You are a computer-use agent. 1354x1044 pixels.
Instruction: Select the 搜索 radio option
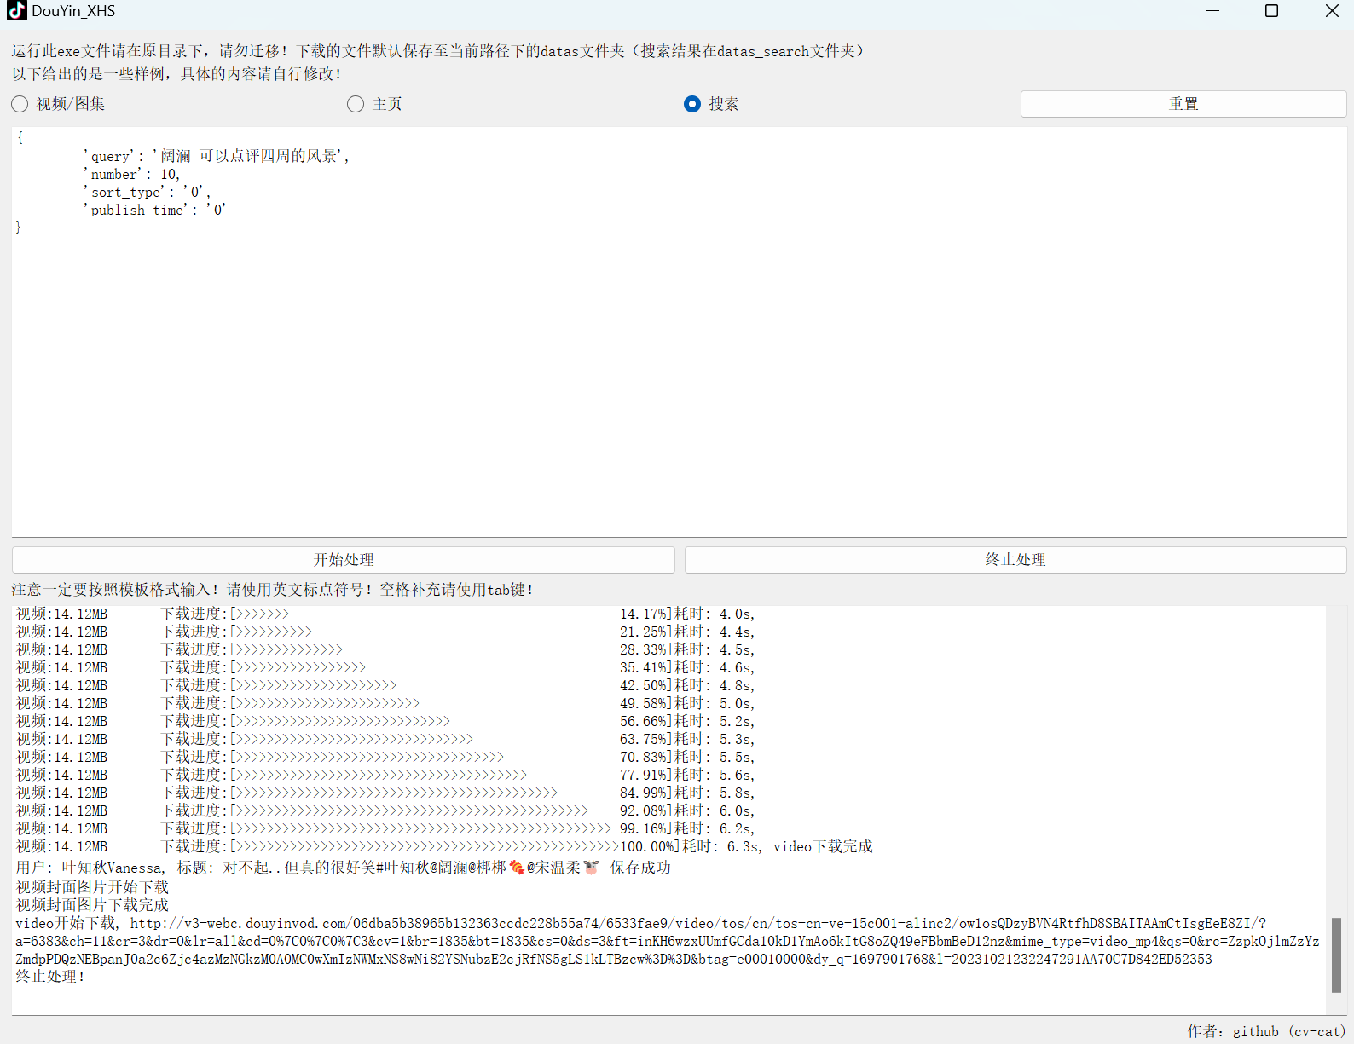click(x=692, y=104)
